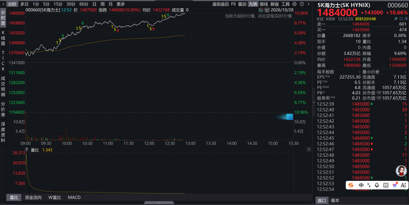Set price alert with bell icon
Screen dimensions: 409x205
point(401,19)
